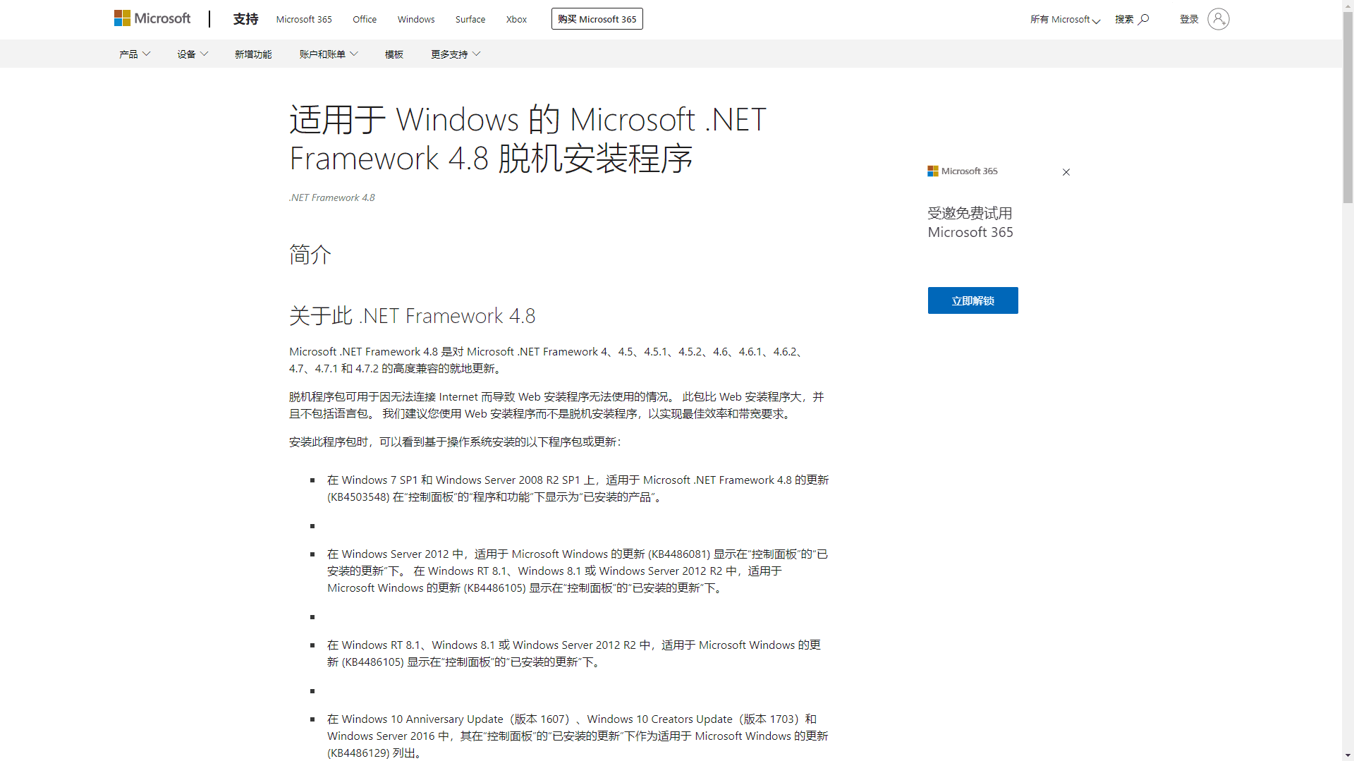Click the vertical scrollbar thumb
This screenshot has height=761, width=1354.
click(x=1348, y=107)
